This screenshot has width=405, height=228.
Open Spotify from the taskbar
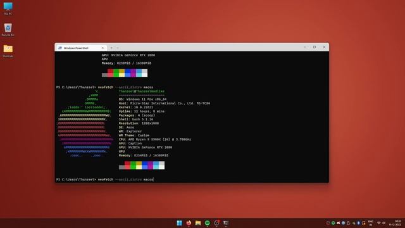(208, 223)
